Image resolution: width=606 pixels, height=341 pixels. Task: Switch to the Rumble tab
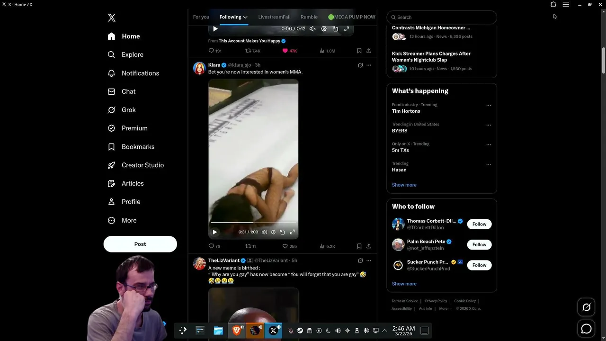coord(309,17)
